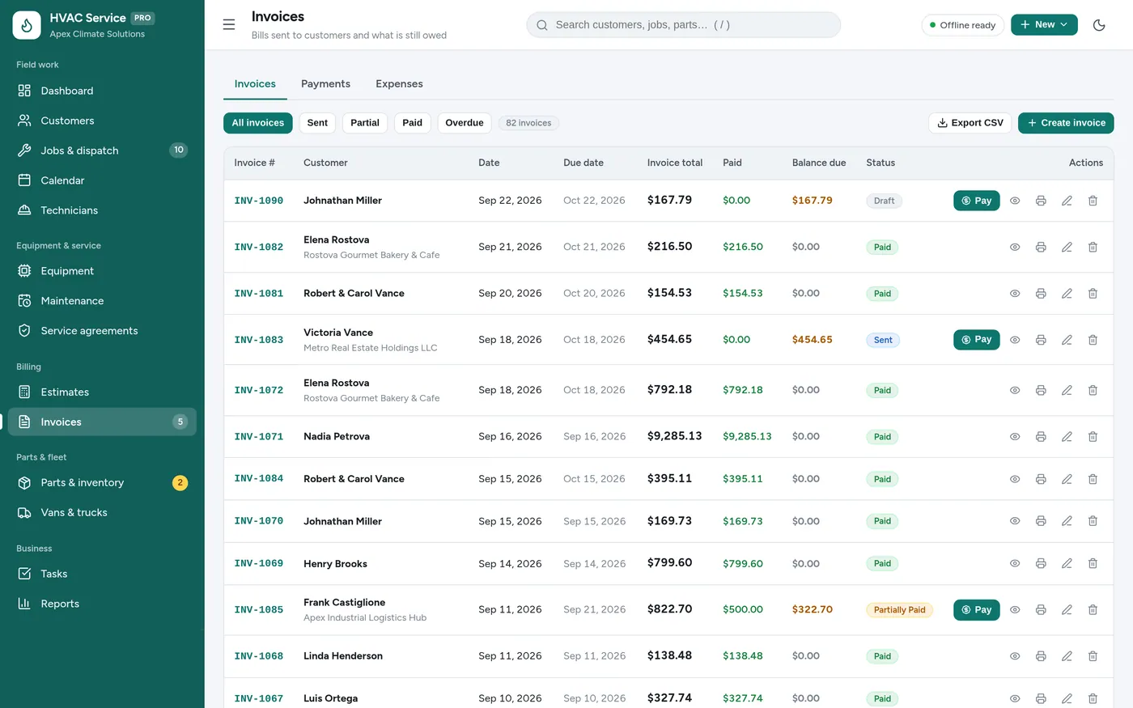Go to Technicians page
The image size is (1133, 708).
(x=102, y=210)
